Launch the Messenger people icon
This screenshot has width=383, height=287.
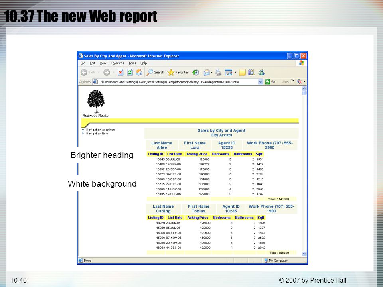click(261, 72)
